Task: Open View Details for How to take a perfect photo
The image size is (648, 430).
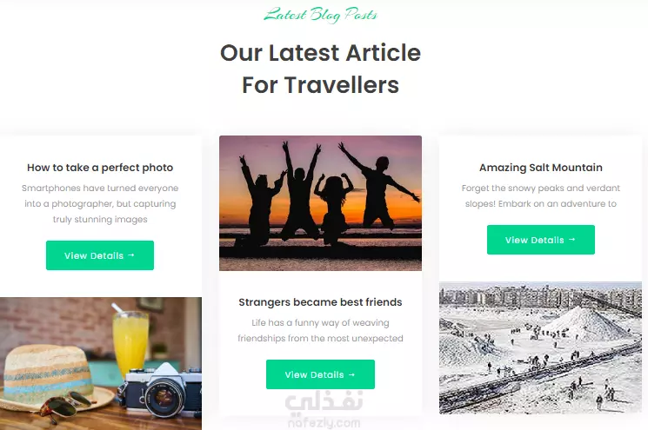Action: click(x=100, y=255)
